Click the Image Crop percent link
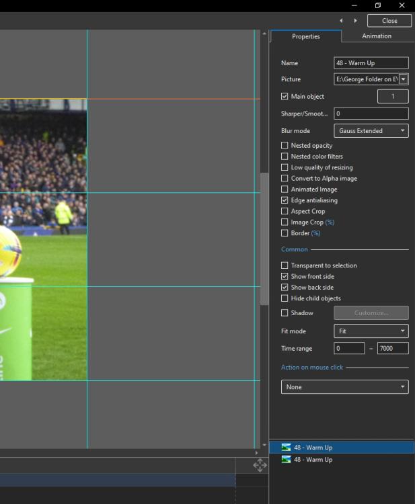The width and height of the screenshot is (415, 504). coord(330,222)
